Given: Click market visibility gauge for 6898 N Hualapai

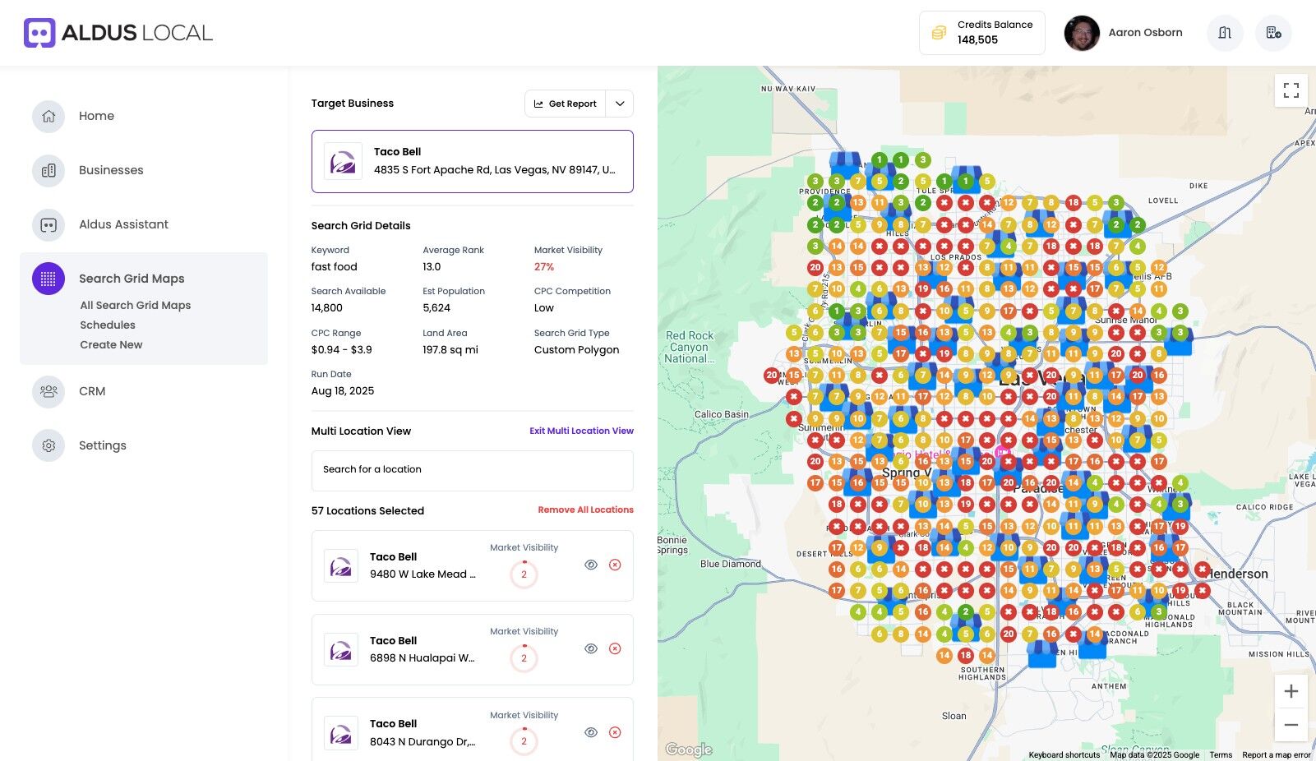Looking at the screenshot, I should click(524, 658).
